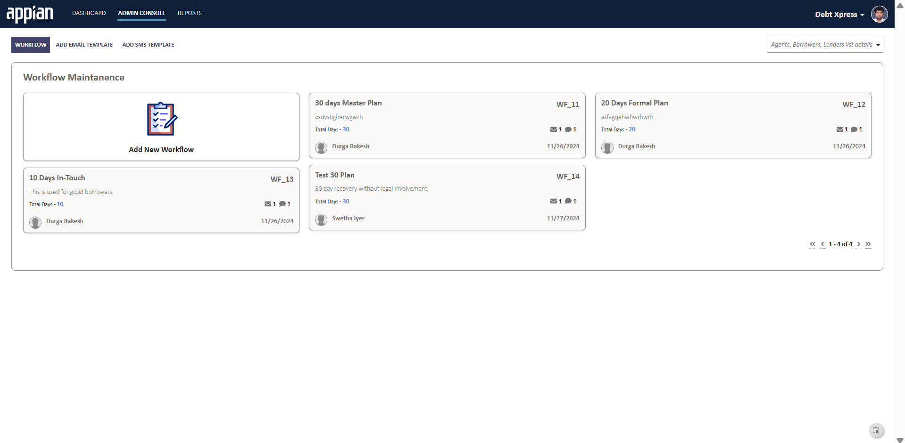Screen dimensions: 905x443
Task: Go to the first page of workflows
Action: click(x=813, y=244)
